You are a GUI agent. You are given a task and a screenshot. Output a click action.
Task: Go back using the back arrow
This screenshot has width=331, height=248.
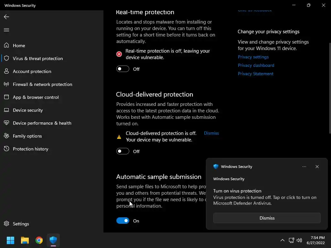[x=6, y=17]
